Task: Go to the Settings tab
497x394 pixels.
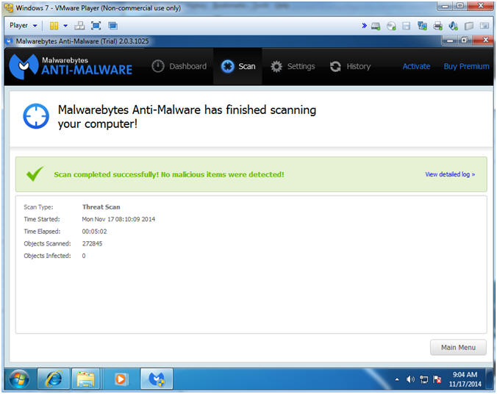Action: click(293, 66)
